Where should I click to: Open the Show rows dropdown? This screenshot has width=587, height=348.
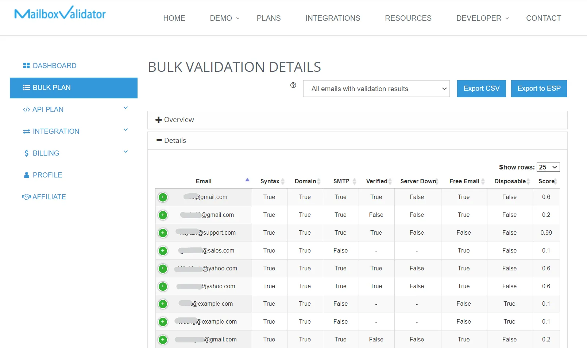(548, 167)
